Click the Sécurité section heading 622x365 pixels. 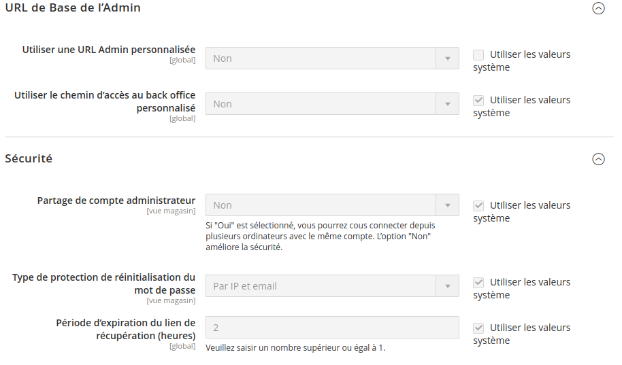click(29, 158)
